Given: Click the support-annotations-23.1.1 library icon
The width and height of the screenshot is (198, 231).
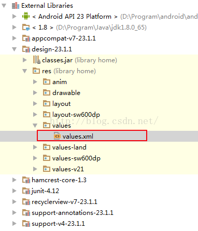Looking at the screenshot, I should [26, 213].
